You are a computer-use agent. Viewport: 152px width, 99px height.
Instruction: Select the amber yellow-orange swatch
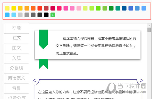(20, 8)
